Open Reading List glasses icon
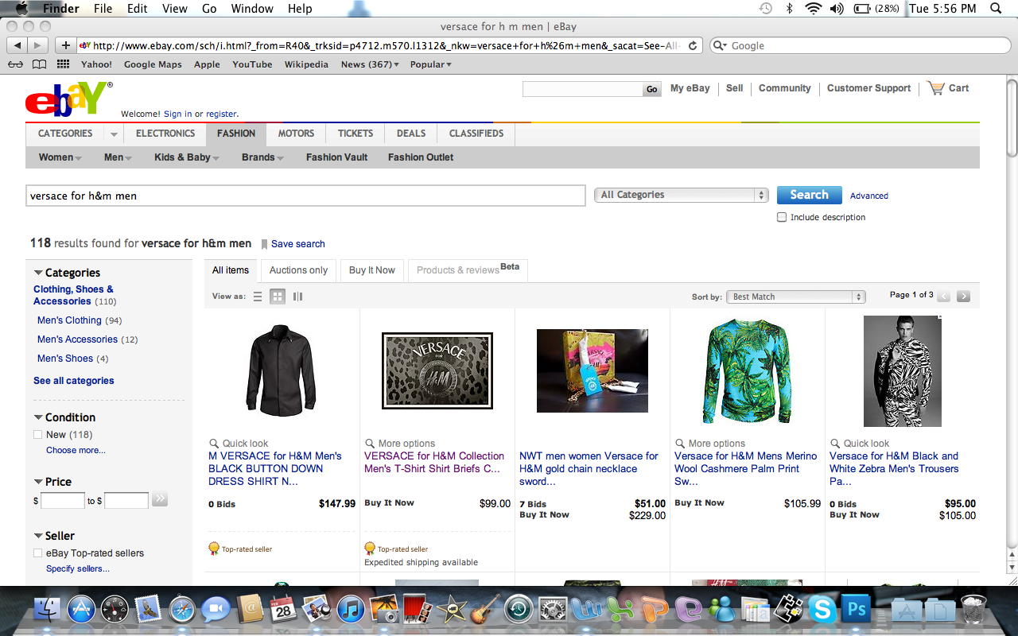 point(16,64)
